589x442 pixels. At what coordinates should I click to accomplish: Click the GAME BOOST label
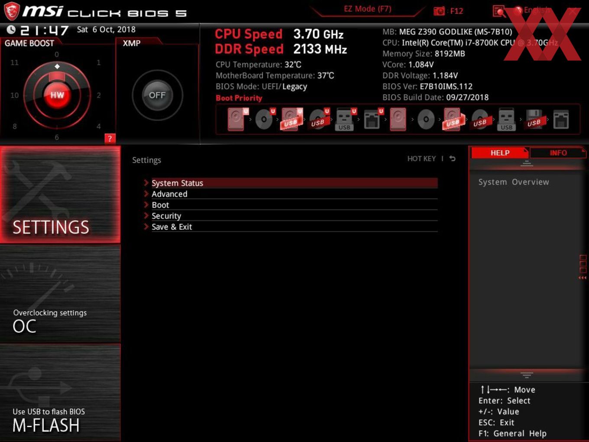[29, 43]
